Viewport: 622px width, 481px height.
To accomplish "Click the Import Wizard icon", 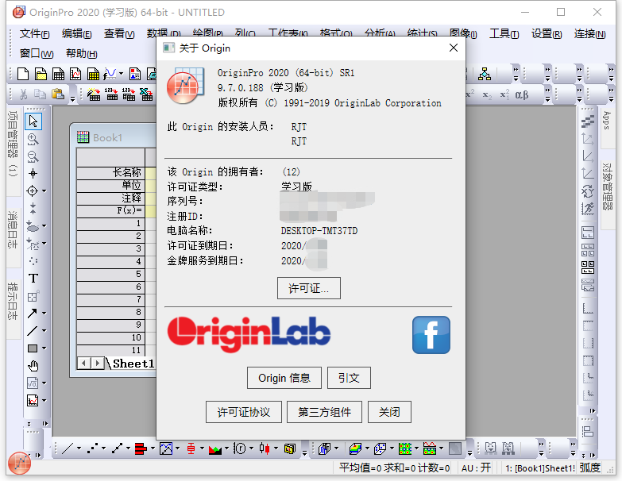I will [94, 94].
